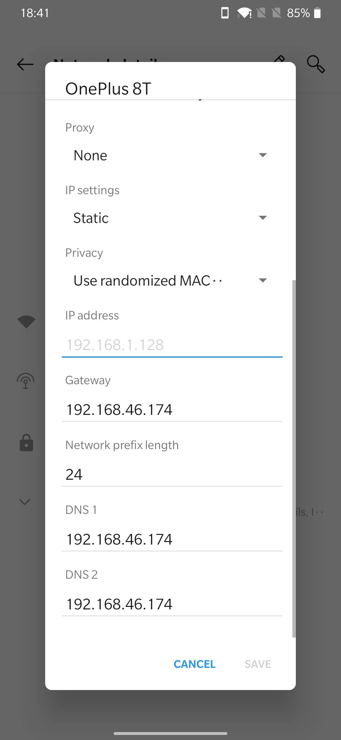This screenshot has width=341, height=740.
Task: Click the dialog's vertical scrollbar
Action: point(294,459)
